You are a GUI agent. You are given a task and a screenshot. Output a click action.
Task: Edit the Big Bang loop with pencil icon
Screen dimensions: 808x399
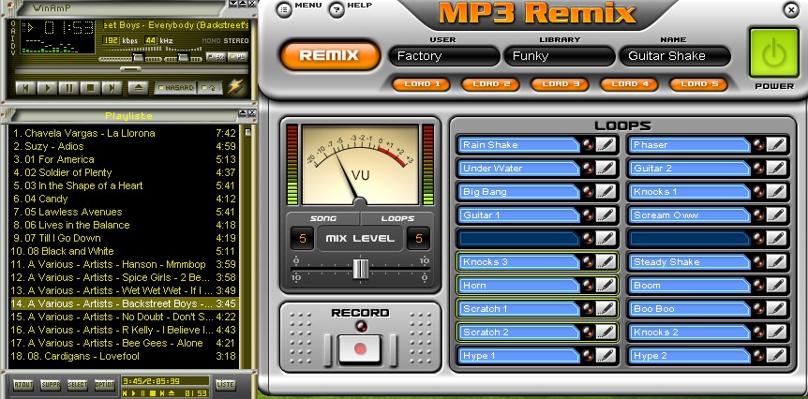pos(606,191)
